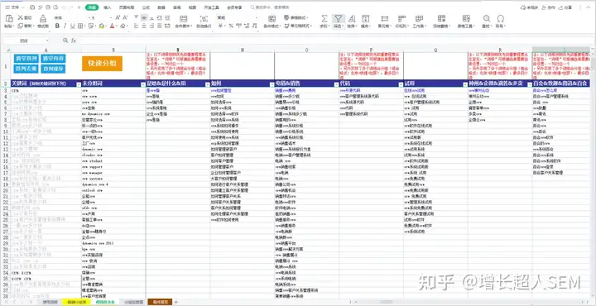Viewport: 596px width, 306px height.
Task: Open the font size dropdown
Action: coord(111,17)
